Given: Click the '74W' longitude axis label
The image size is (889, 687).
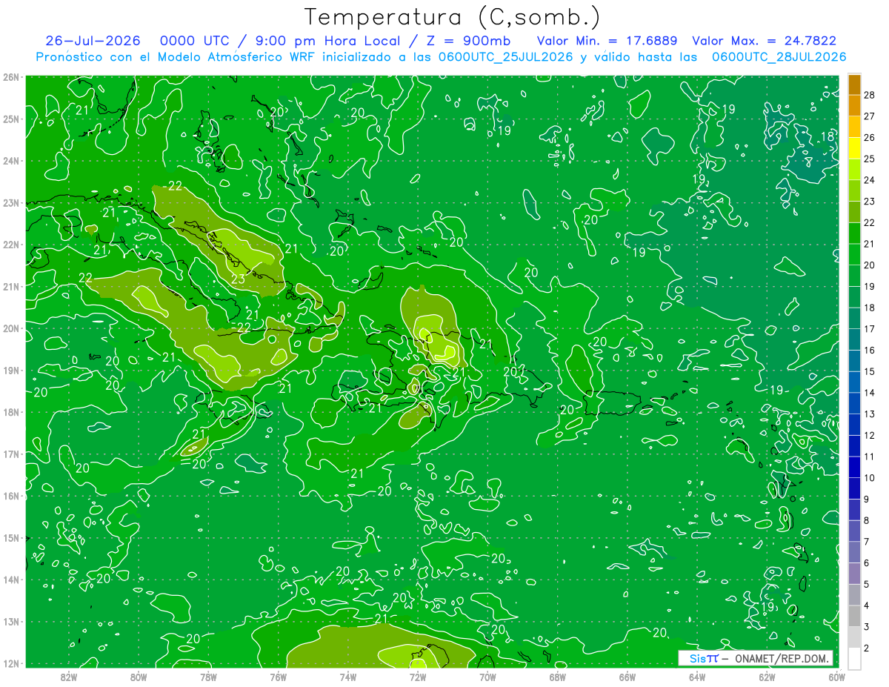Looking at the screenshot, I should (x=348, y=677).
